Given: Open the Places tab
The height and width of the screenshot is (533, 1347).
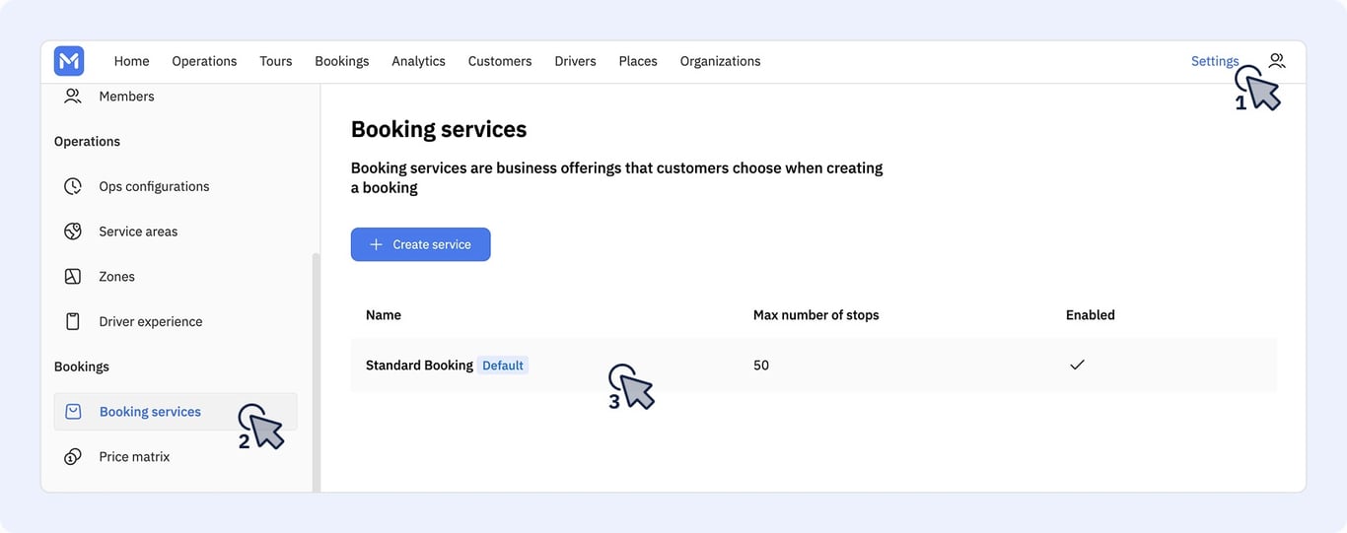Looking at the screenshot, I should pyautogui.click(x=638, y=61).
